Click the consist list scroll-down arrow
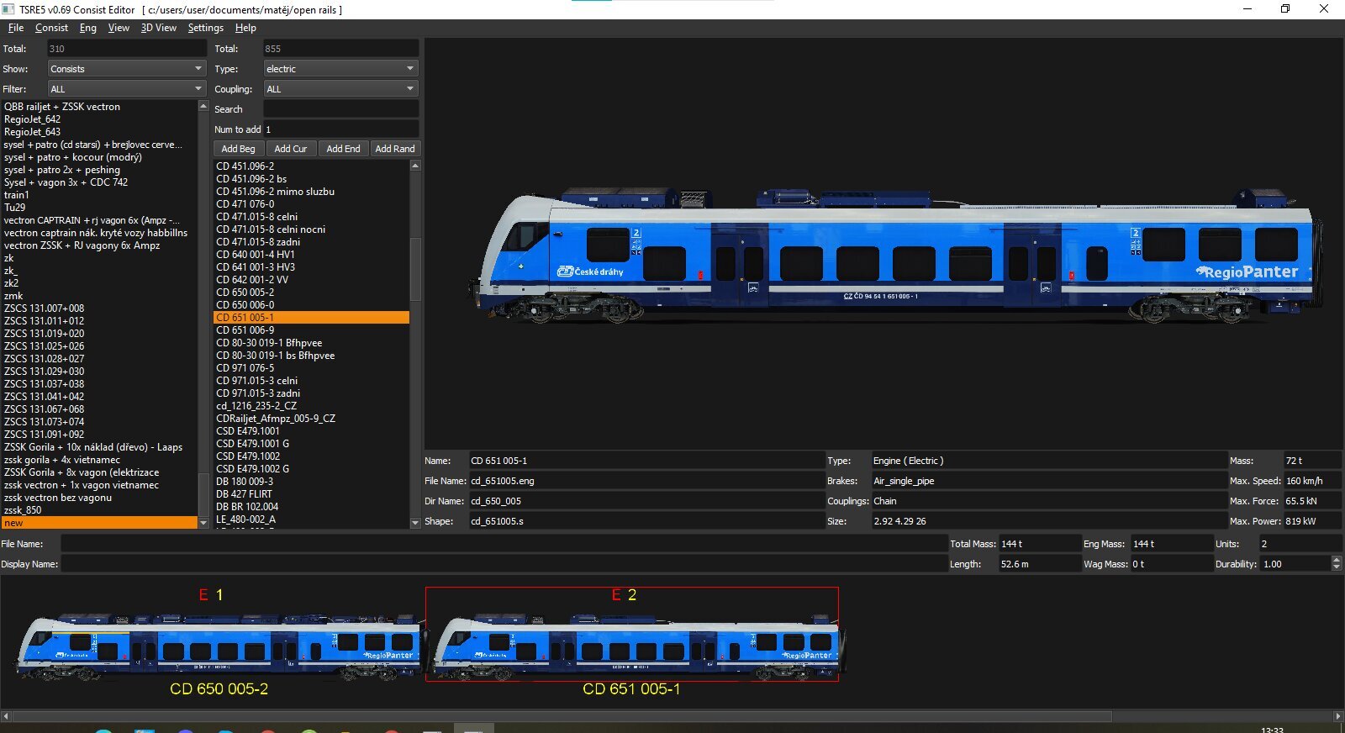This screenshot has height=733, width=1345. (203, 523)
